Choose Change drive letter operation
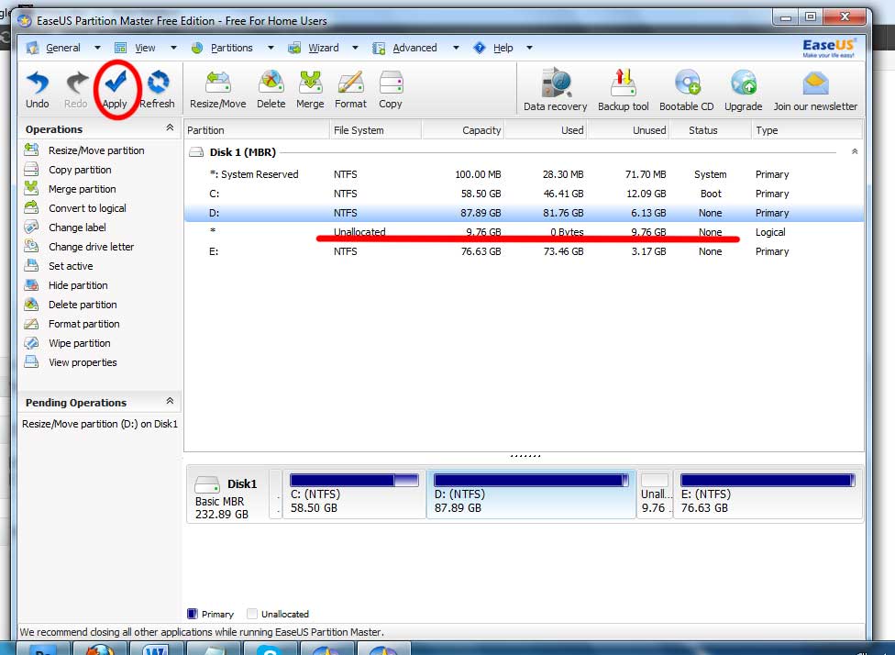The image size is (895, 655). pos(80,247)
